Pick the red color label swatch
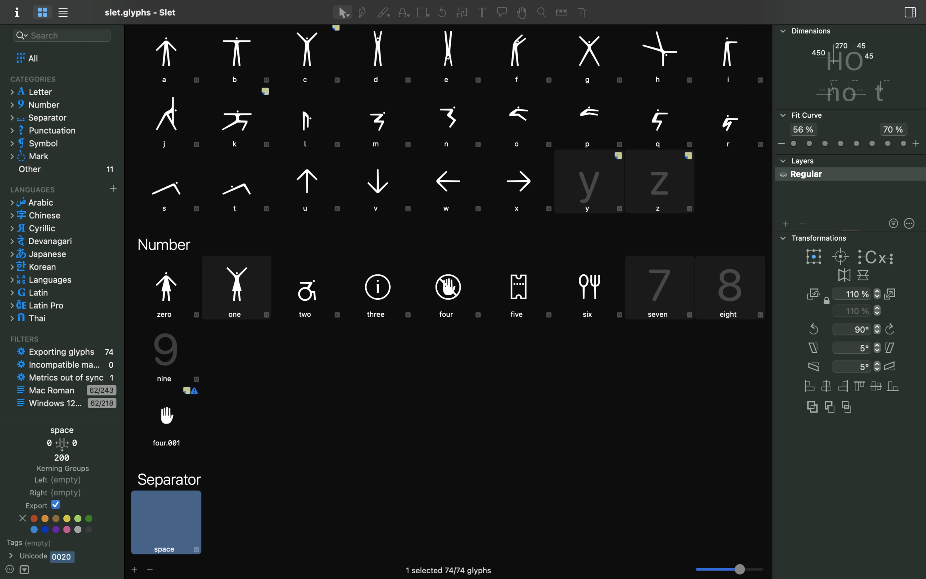The image size is (926, 579). point(34,519)
